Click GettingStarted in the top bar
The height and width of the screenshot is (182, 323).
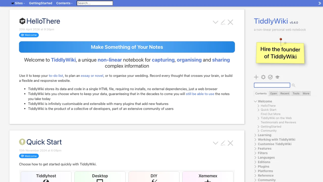[x=41, y=3]
